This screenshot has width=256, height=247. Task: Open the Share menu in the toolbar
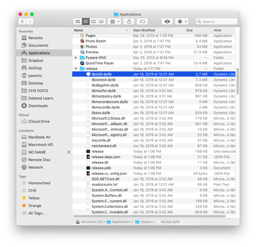tap(129, 21)
